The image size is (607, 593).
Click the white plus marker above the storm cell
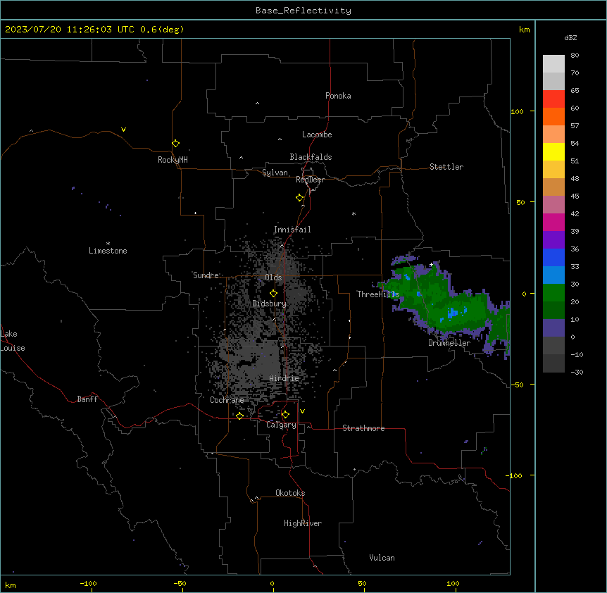[x=431, y=265]
